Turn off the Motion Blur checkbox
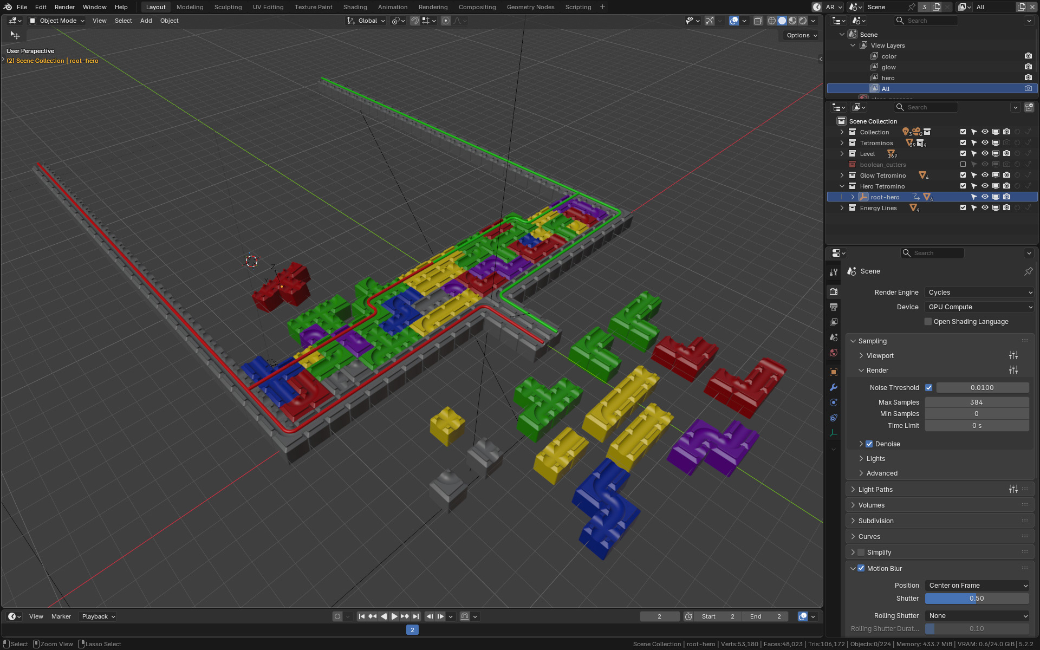 click(x=861, y=569)
